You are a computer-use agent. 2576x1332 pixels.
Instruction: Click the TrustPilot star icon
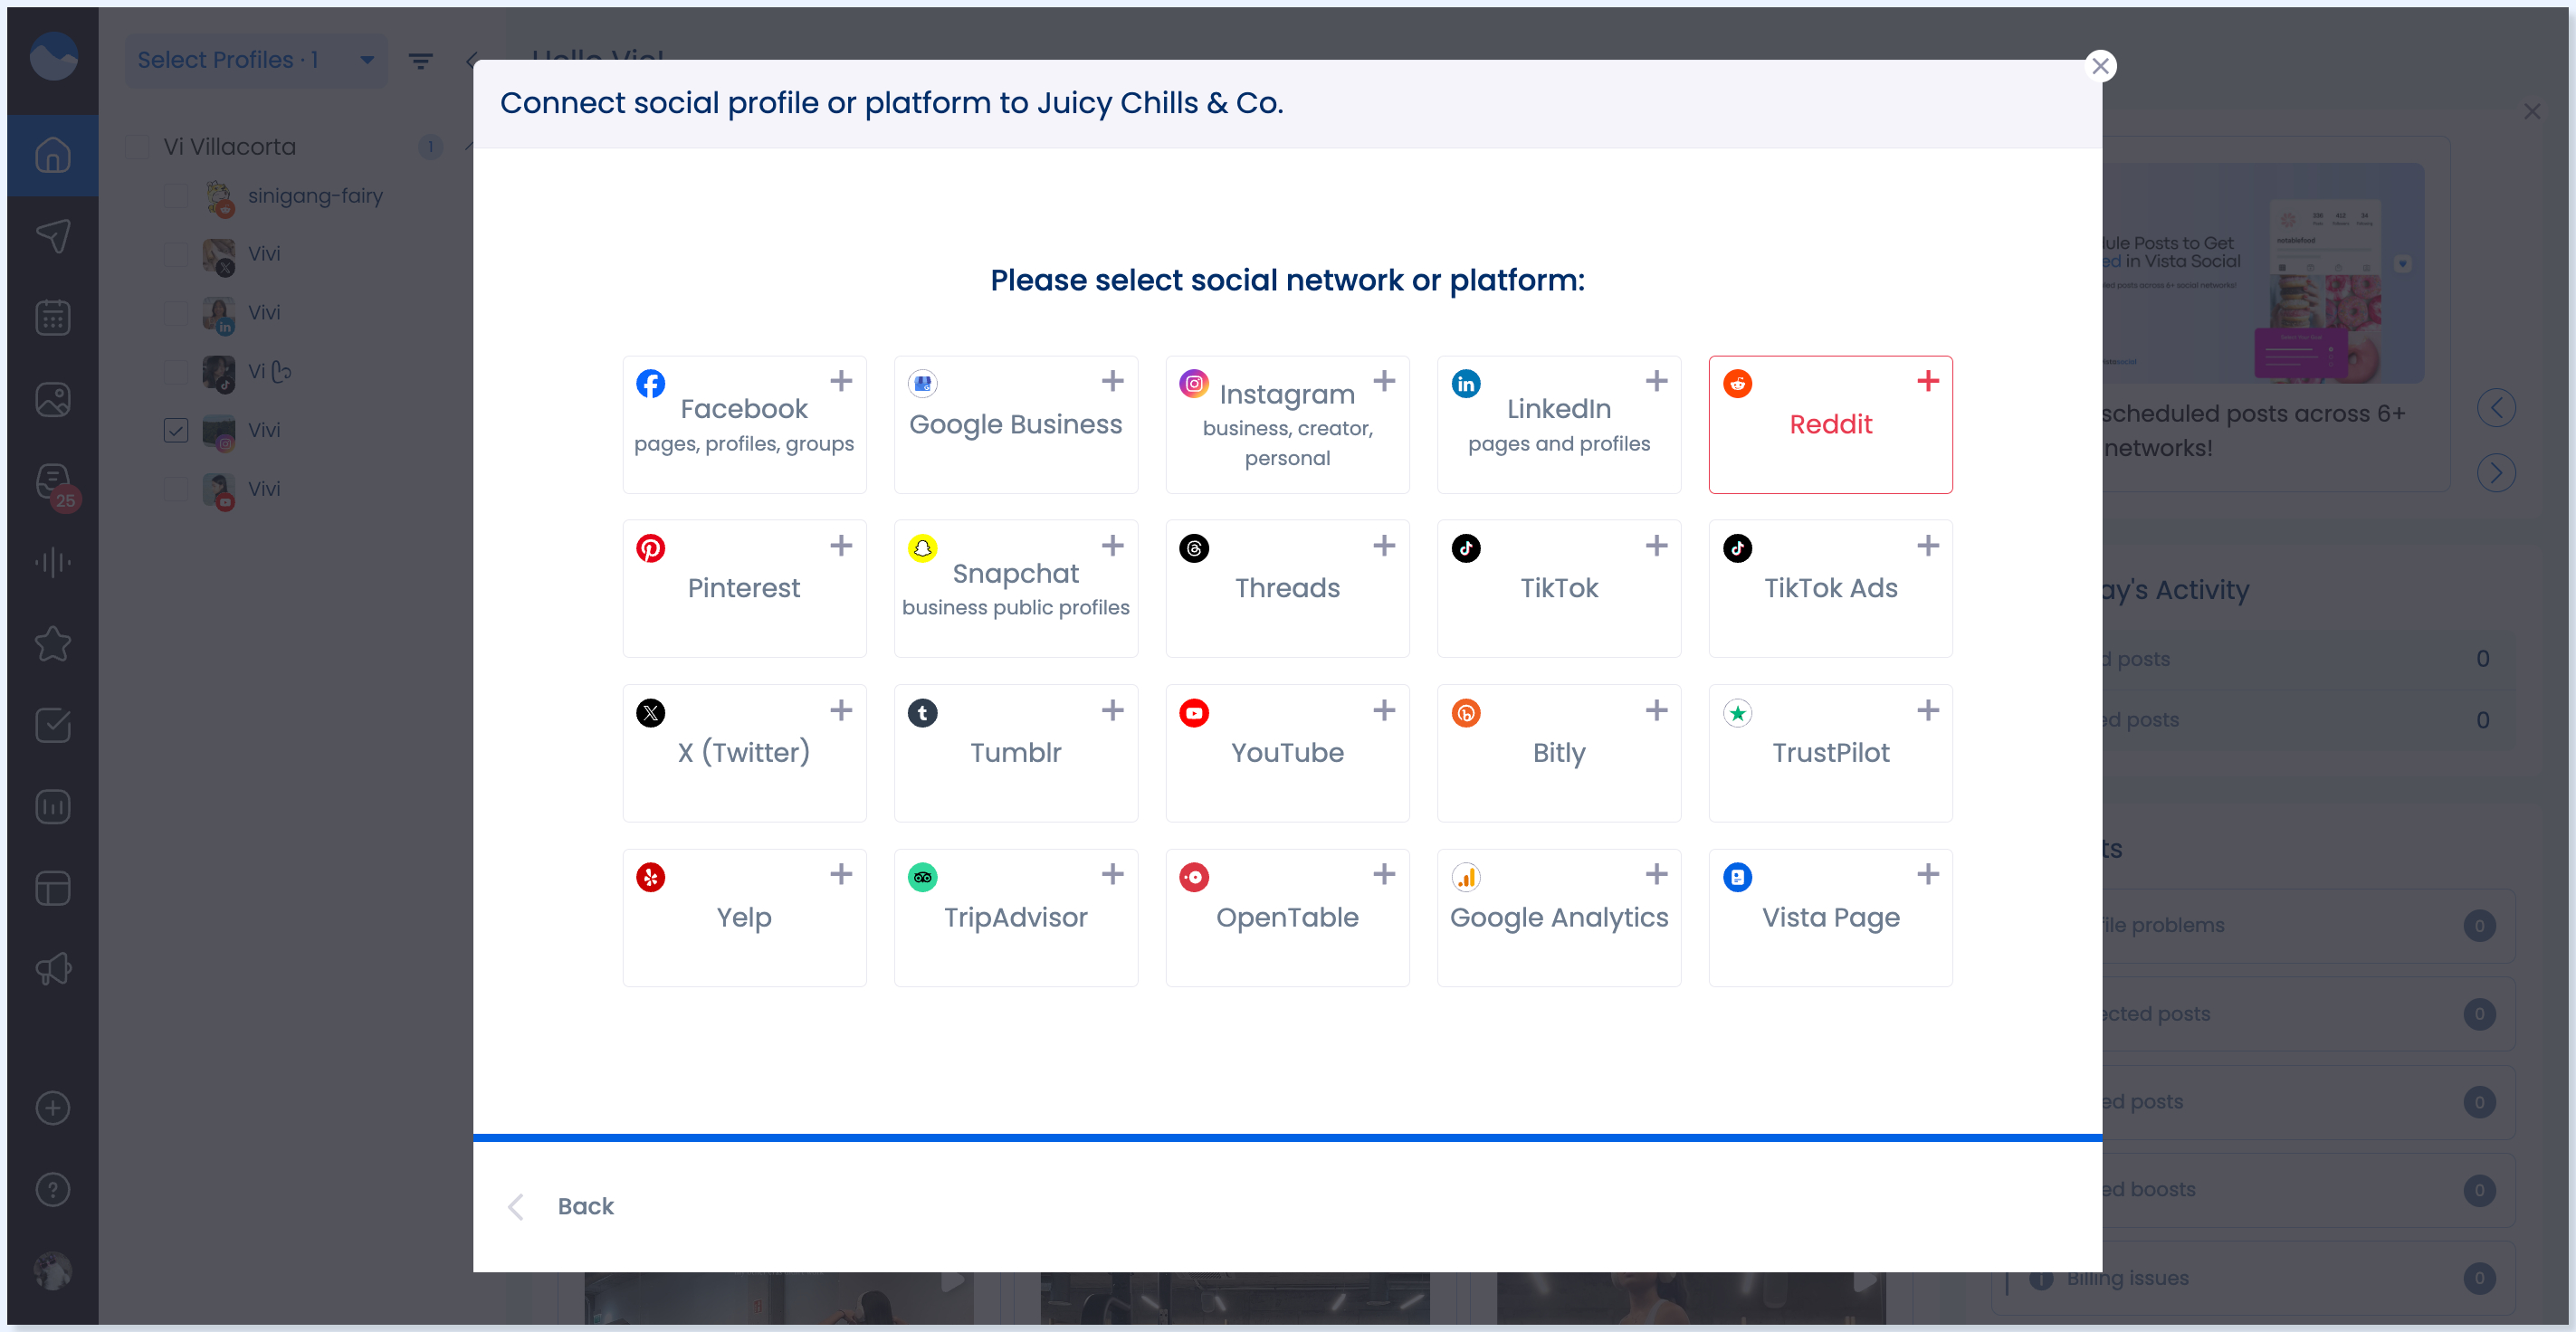point(1738,713)
